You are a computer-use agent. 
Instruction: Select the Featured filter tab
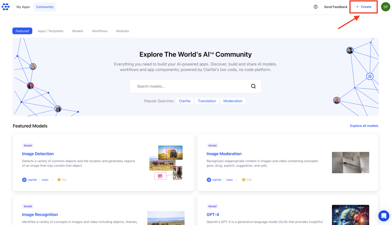point(22,31)
